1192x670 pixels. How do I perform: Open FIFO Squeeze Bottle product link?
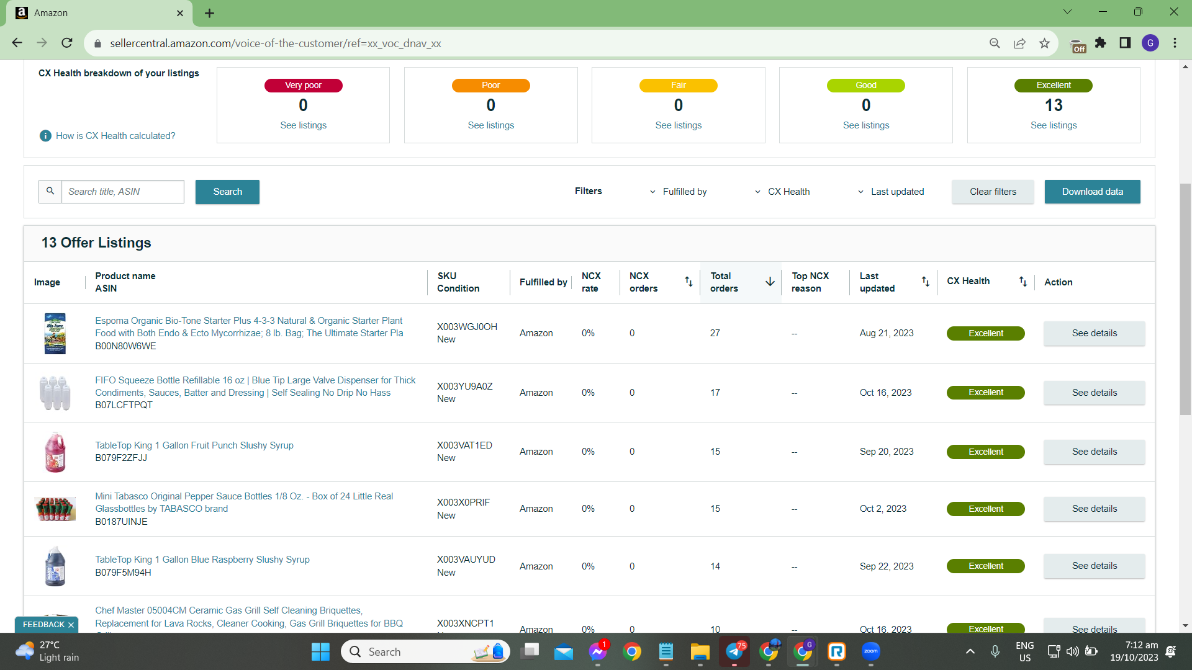(255, 386)
